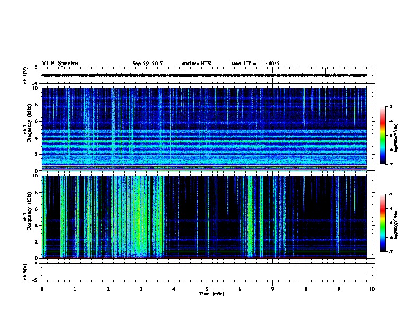The height and width of the screenshot is (324, 419).
Task: Click the "7" tick on the time axis
Action: click(273, 289)
